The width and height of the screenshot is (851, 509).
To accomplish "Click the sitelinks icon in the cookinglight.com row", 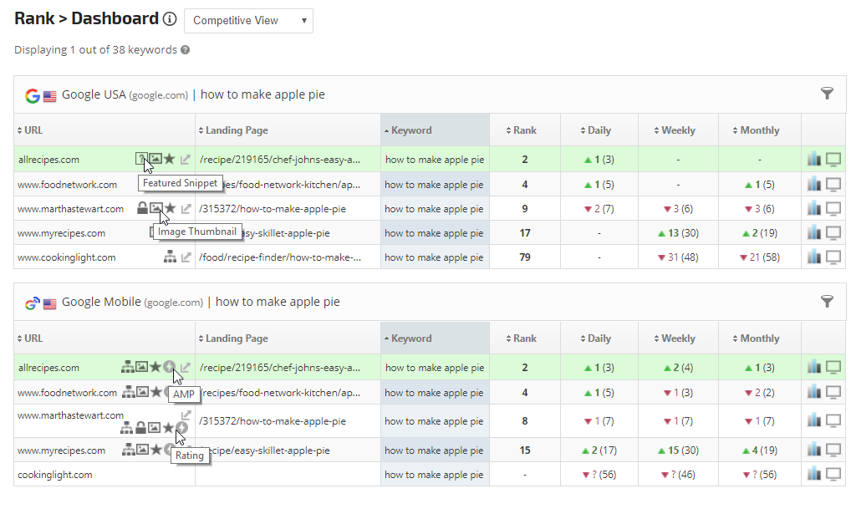I will [x=170, y=257].
